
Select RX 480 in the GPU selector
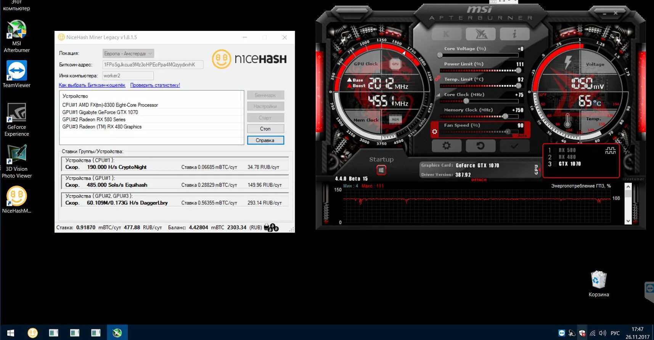[x=567, y=157]
